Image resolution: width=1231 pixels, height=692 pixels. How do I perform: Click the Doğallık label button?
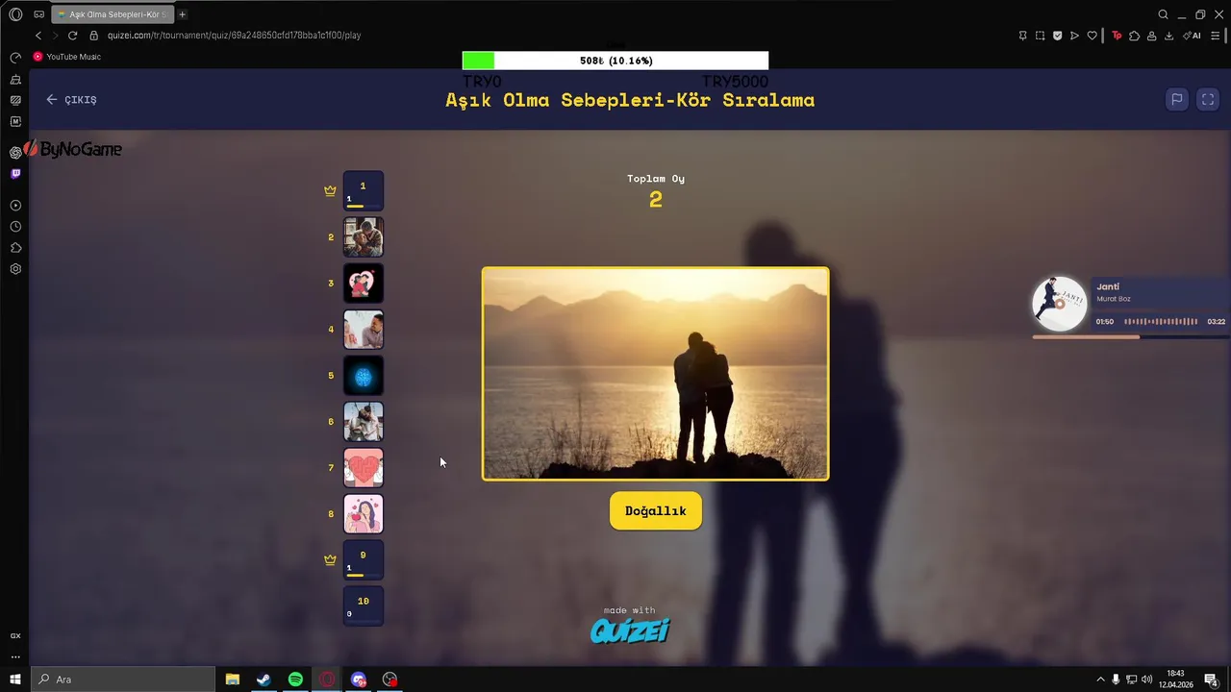click(x=656, y=511)
